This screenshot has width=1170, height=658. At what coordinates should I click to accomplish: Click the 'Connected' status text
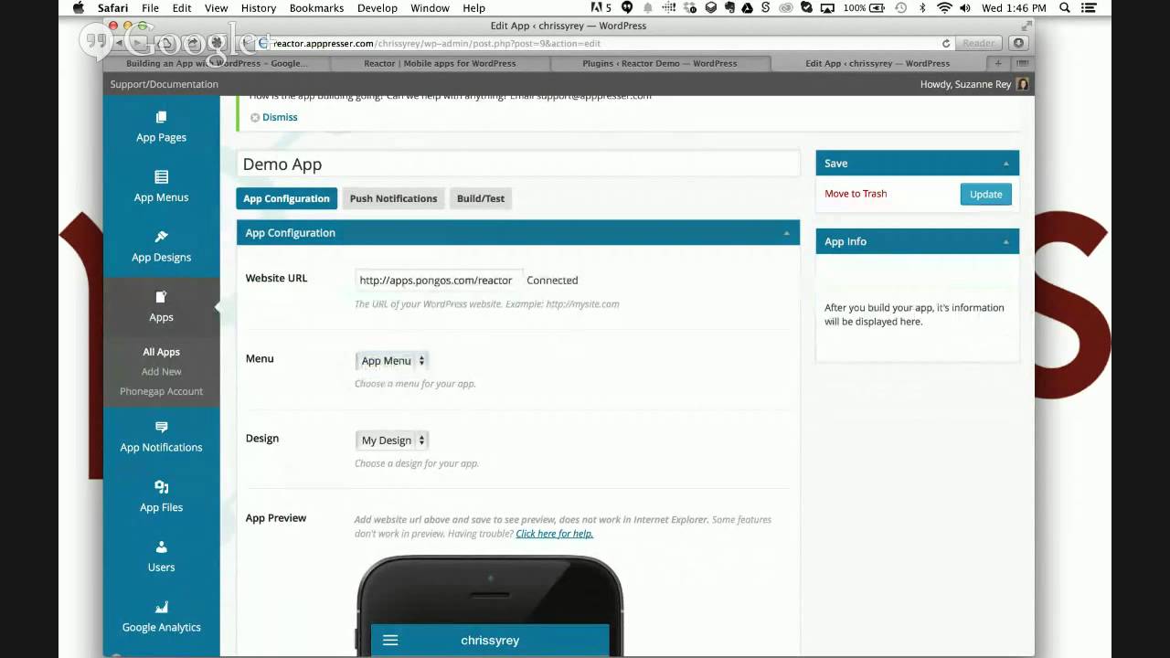pos(552,281)
